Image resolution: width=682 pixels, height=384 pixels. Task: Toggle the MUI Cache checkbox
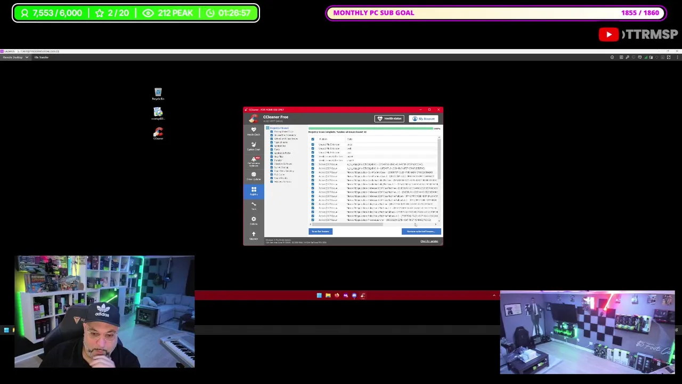pos(272,174)
